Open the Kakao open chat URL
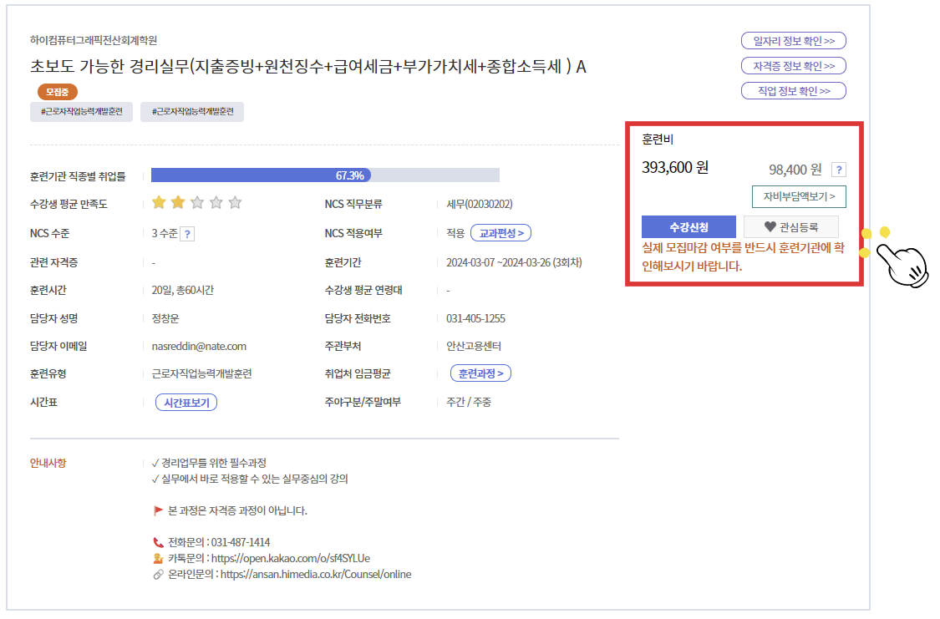 pyautogui.click(x=291, y=559)
